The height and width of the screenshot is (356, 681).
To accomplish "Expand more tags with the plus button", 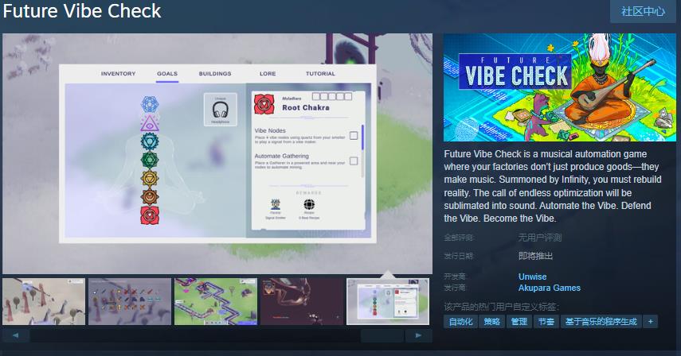I will pyautogui.click(x=651, y=322).
